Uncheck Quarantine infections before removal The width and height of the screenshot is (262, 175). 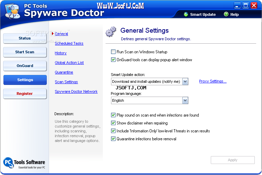coord(113,139)
